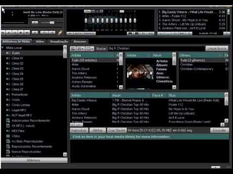Open the Clima 03 view
Viewport: 233px width, 174px height.
[x=17, y=69]
